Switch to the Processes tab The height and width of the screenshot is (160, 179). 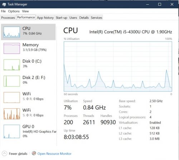(8, 18)
